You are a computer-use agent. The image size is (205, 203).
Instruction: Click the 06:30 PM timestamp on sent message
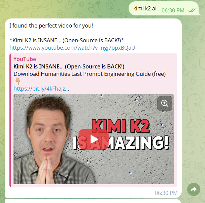(x=173, y=10)
